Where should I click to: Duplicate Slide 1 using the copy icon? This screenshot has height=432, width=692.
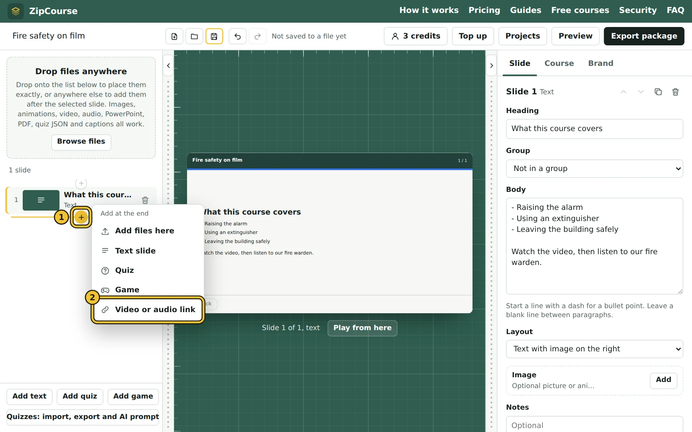coord(658,92)
